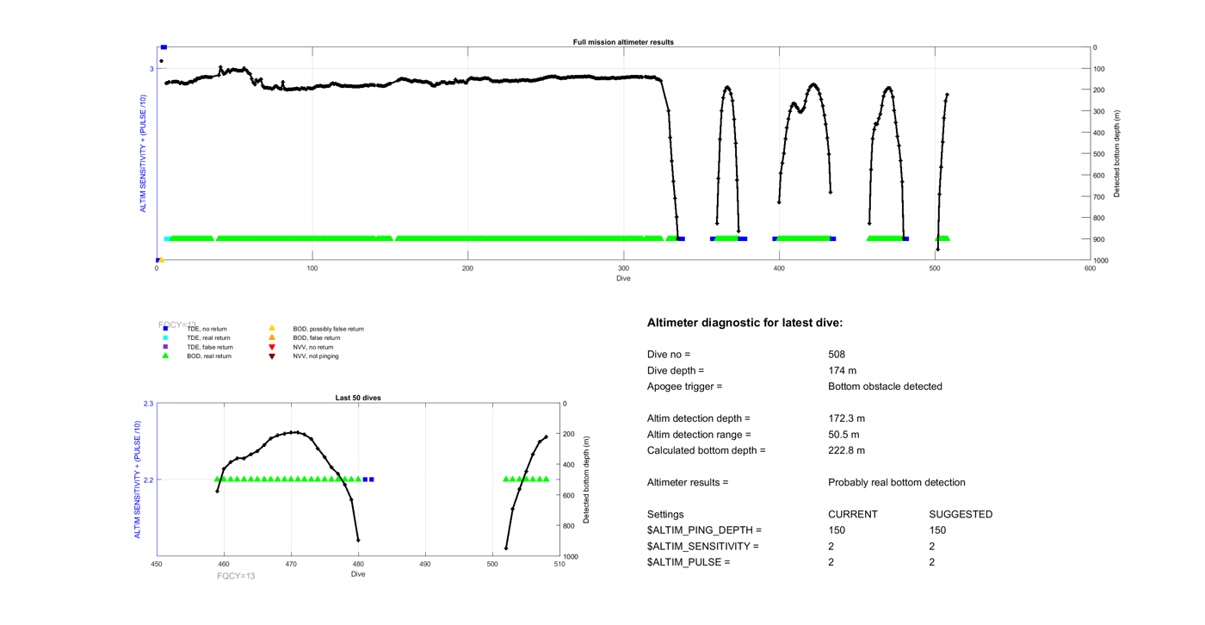Click the 'Dive no =' label

pyautogui.click(x=669, y=355)
